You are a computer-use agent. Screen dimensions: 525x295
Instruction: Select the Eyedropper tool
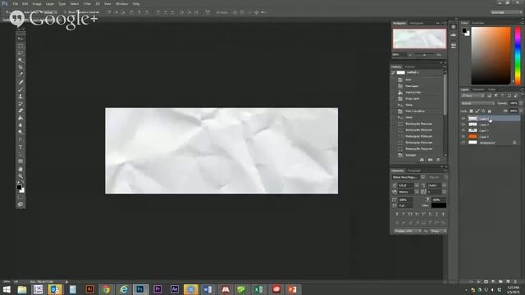click(21, 75)
